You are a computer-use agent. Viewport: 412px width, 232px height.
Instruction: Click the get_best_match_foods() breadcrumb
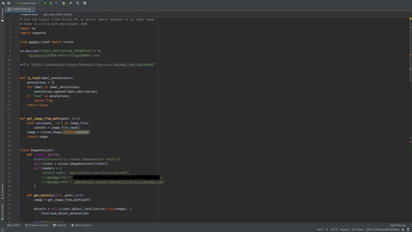pos(58,14)
